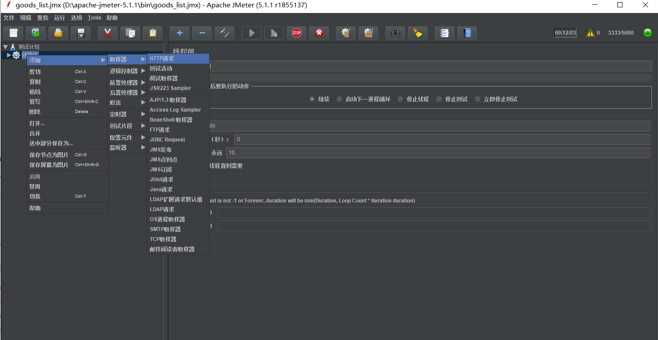Click the 00:12:03 elapsed time display
The height and width of the screenshot is (340, 658).
tap(565, 33)
